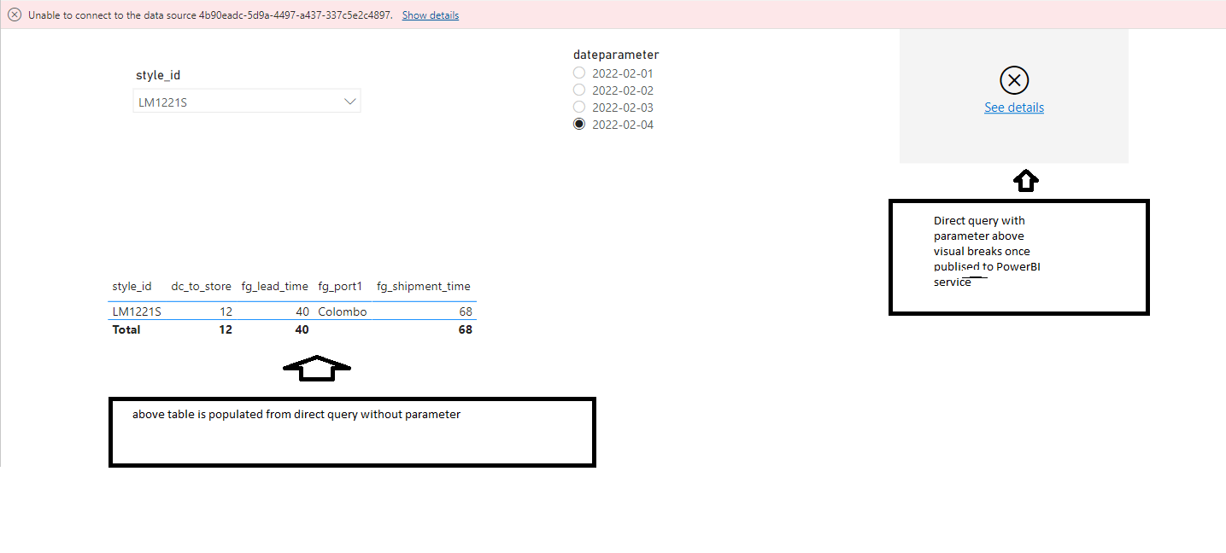1226x553 pixels.
Task: Open Show details link in error banner
Action: [x=431, y=15]
